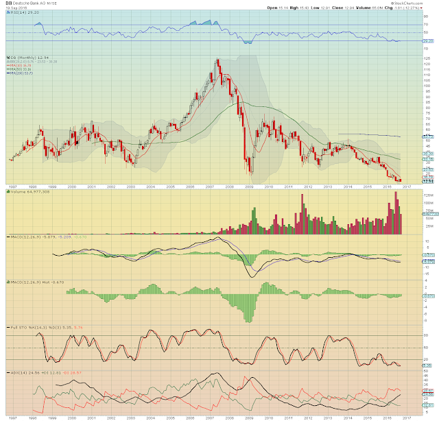Click the MACD Hist legend icon

(x=8, y=282)
